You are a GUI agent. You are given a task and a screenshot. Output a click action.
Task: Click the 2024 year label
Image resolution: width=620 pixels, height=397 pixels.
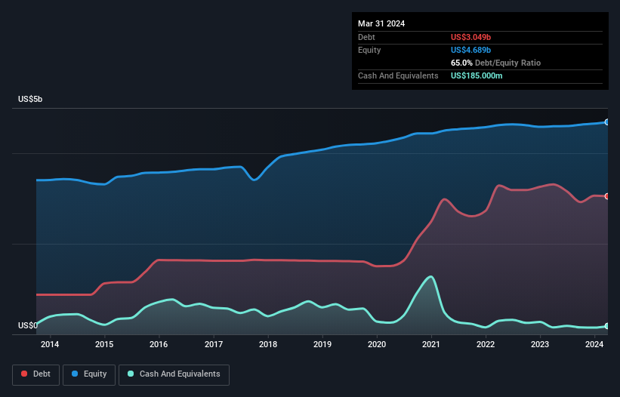[594, 345]
